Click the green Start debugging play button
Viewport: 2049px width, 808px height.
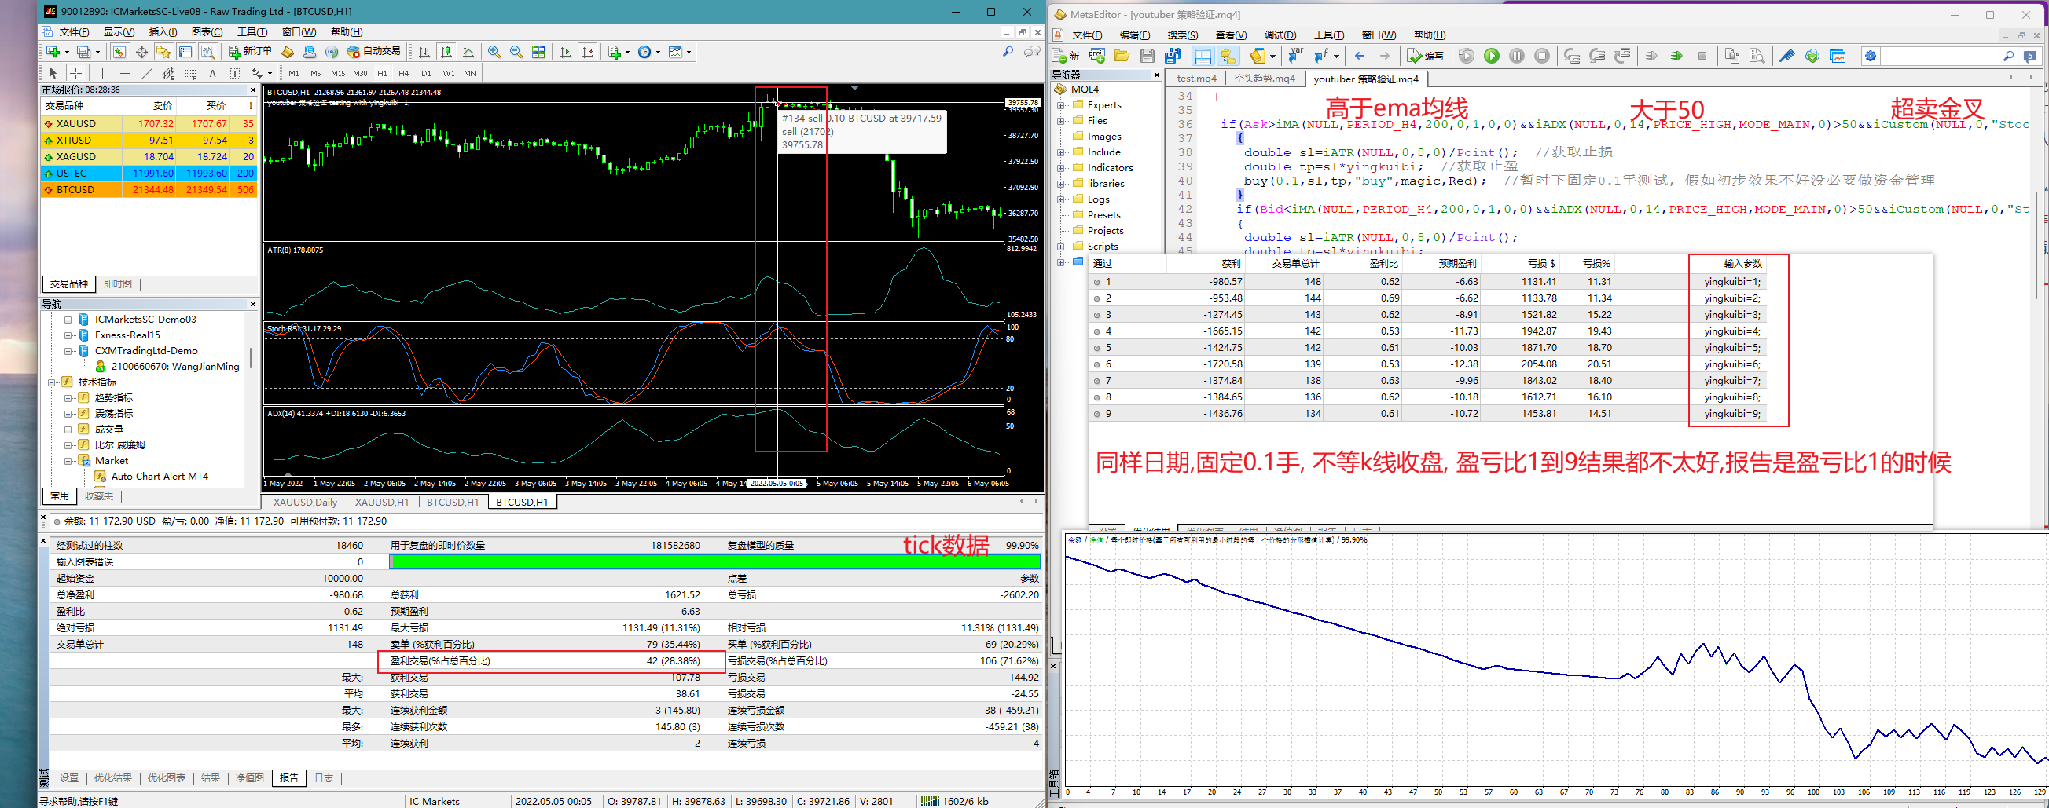tap(1492, 56)
